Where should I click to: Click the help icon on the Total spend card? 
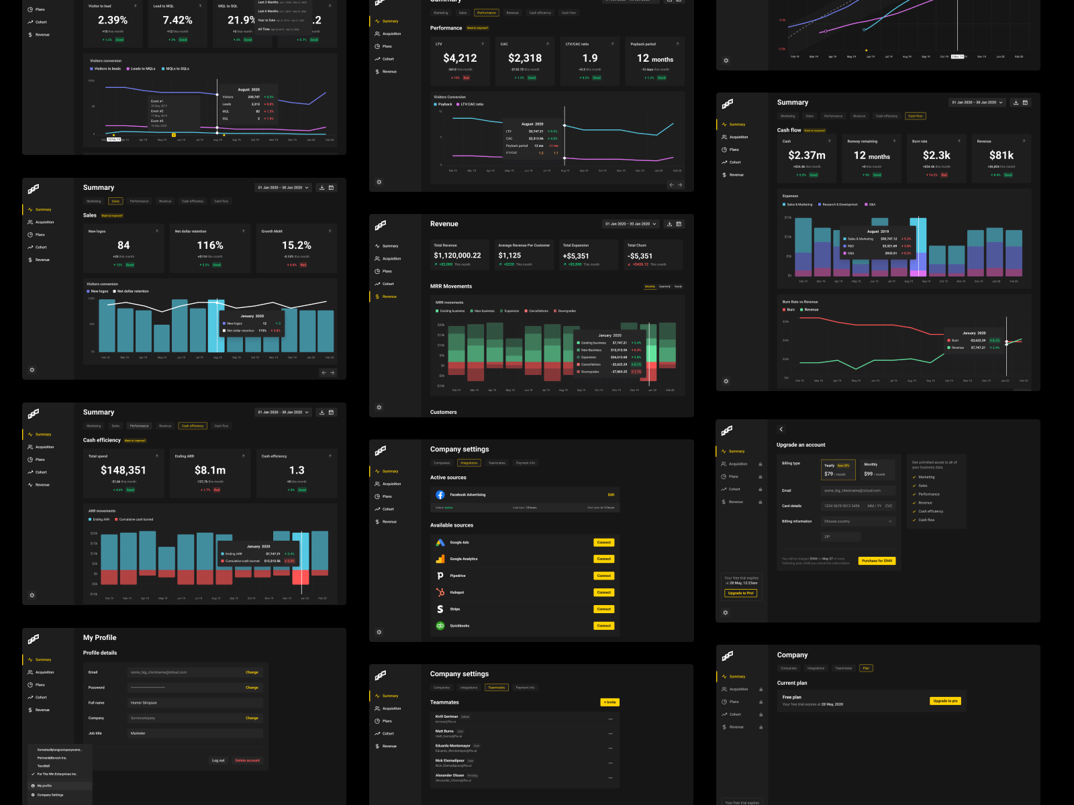[157, 455]
